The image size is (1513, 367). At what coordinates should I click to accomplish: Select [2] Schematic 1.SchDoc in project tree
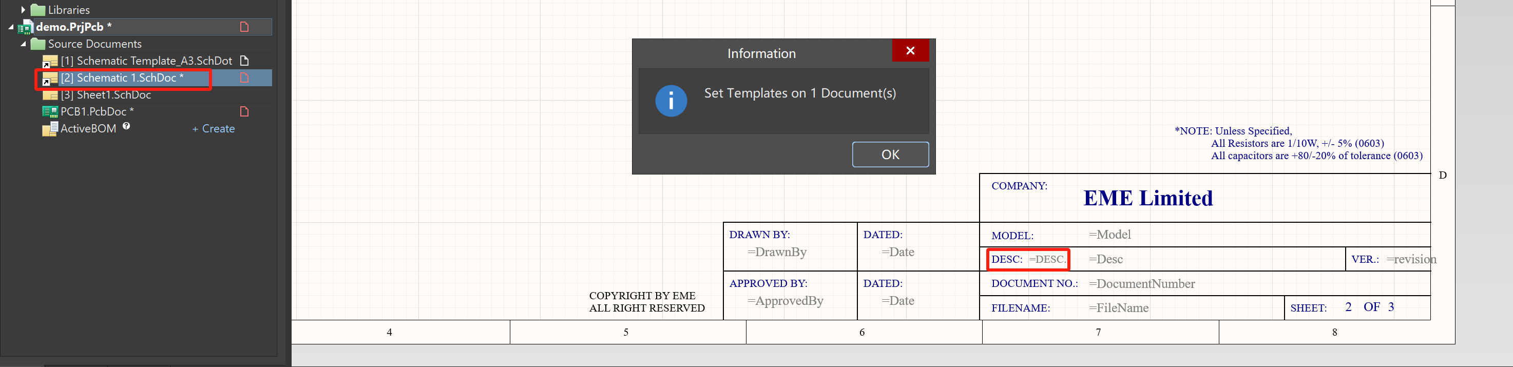point(122,78)
